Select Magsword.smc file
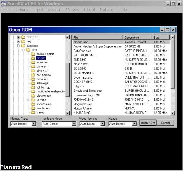The height and width of the screenshot is (171, 183). tap(121, 104)
